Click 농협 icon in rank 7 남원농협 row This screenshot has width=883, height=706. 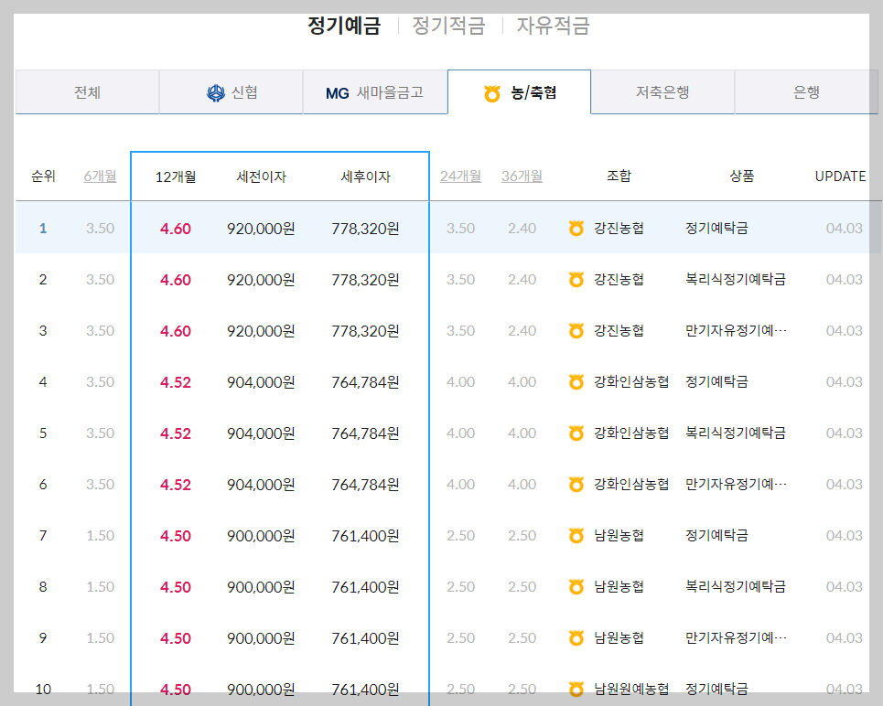576,535
